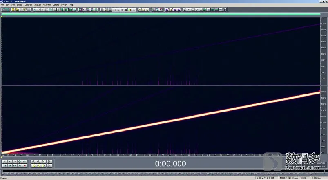Click the Stop transport button

coord(4,161)
